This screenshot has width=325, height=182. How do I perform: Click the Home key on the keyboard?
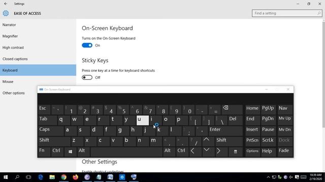tap(252, 110)
